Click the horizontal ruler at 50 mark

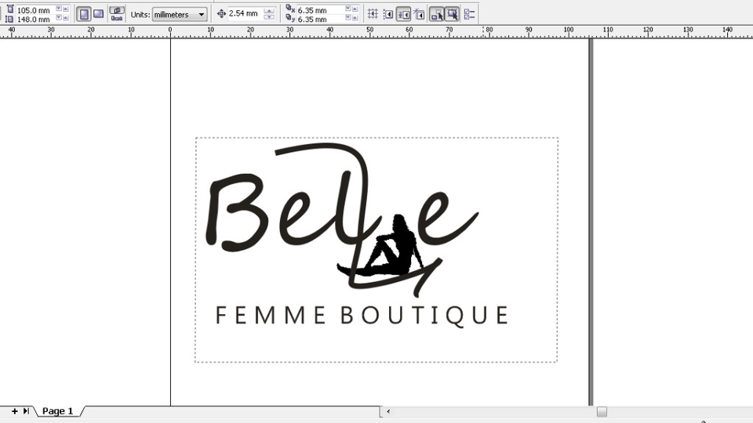(369, 30)
